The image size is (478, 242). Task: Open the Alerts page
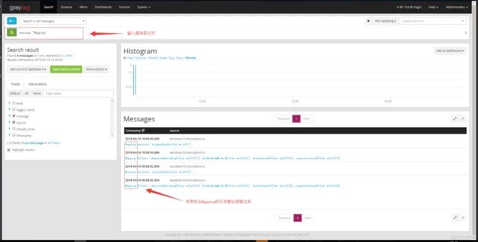click(83, 7)
